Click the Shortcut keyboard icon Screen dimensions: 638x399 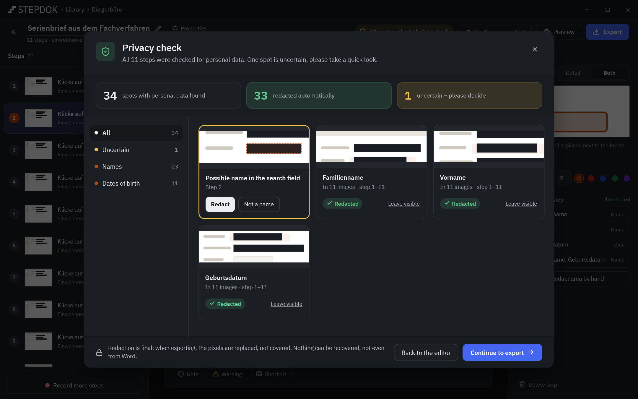(259, 374)
